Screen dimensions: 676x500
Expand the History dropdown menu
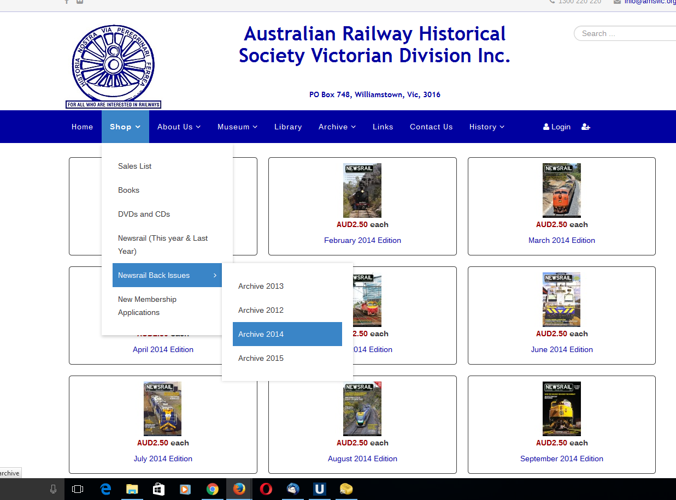point(487,127)
